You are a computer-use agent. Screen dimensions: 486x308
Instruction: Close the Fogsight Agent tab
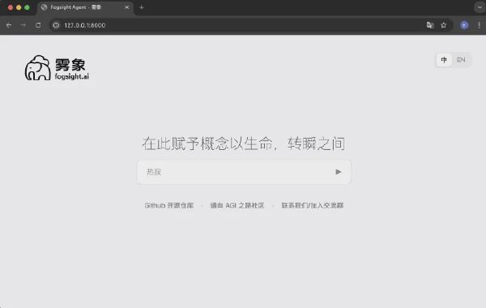(x=127, y=7)
